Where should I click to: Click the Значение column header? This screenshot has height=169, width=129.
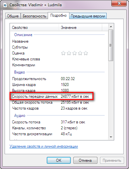pyautogui.click(x=80, y=28)
